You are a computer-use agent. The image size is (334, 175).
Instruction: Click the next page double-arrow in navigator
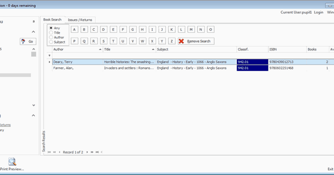pos(92,152)
